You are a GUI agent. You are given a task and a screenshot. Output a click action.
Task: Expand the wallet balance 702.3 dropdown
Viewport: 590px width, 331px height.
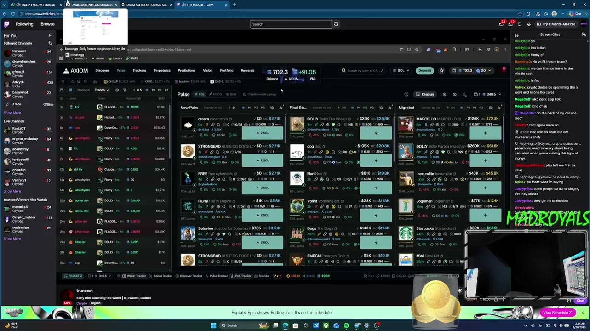(472, 71)
